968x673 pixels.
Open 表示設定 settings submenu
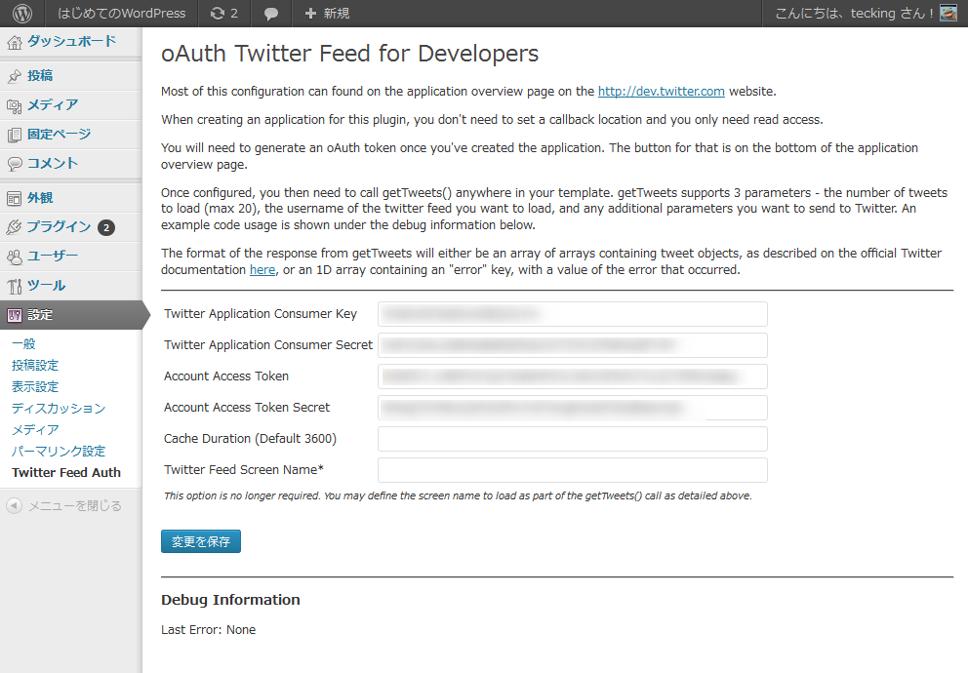[x=35, y=387]
